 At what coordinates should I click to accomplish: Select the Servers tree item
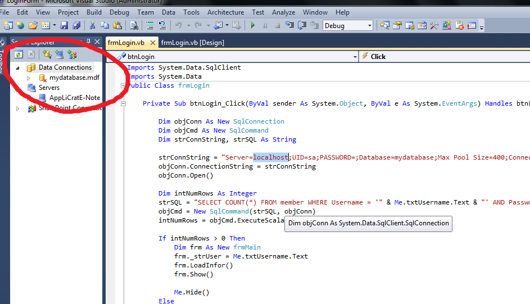49,88
